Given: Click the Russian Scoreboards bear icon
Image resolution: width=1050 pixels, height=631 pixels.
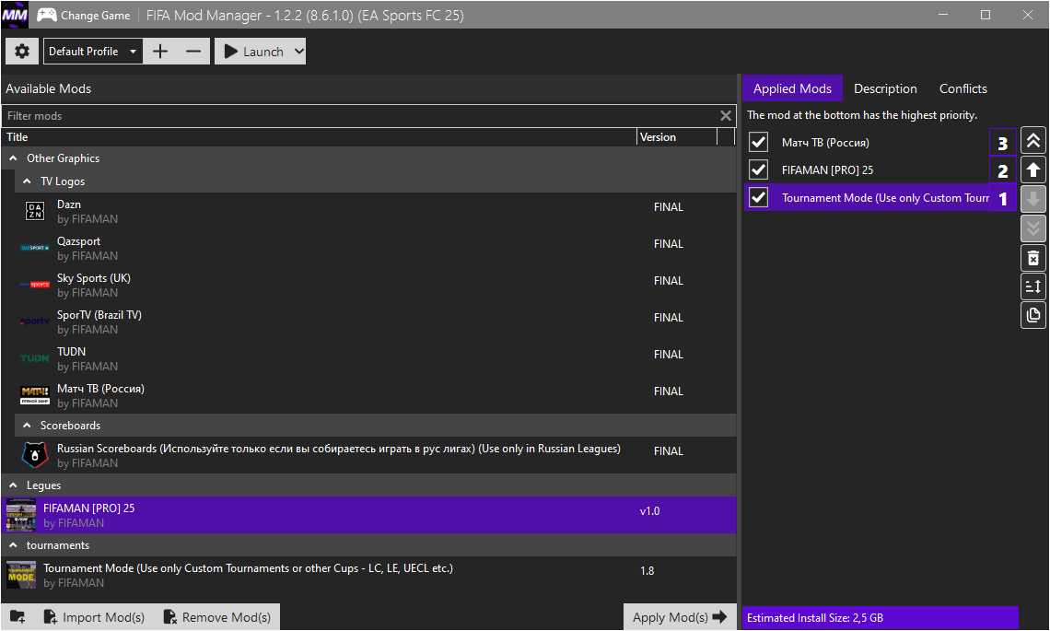Looking at the screenshot, I should (35, 455).
